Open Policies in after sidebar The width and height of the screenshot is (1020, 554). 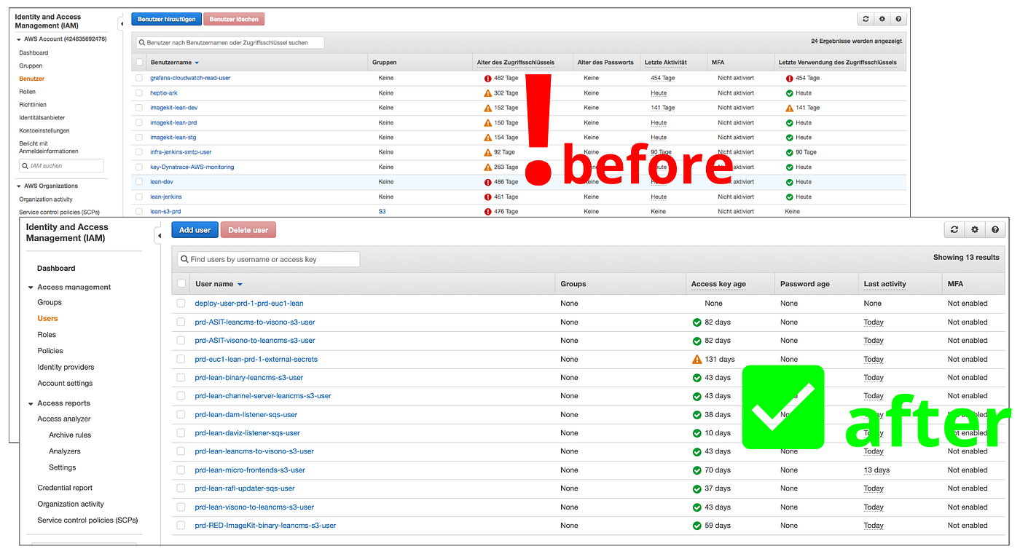(50, 351)
